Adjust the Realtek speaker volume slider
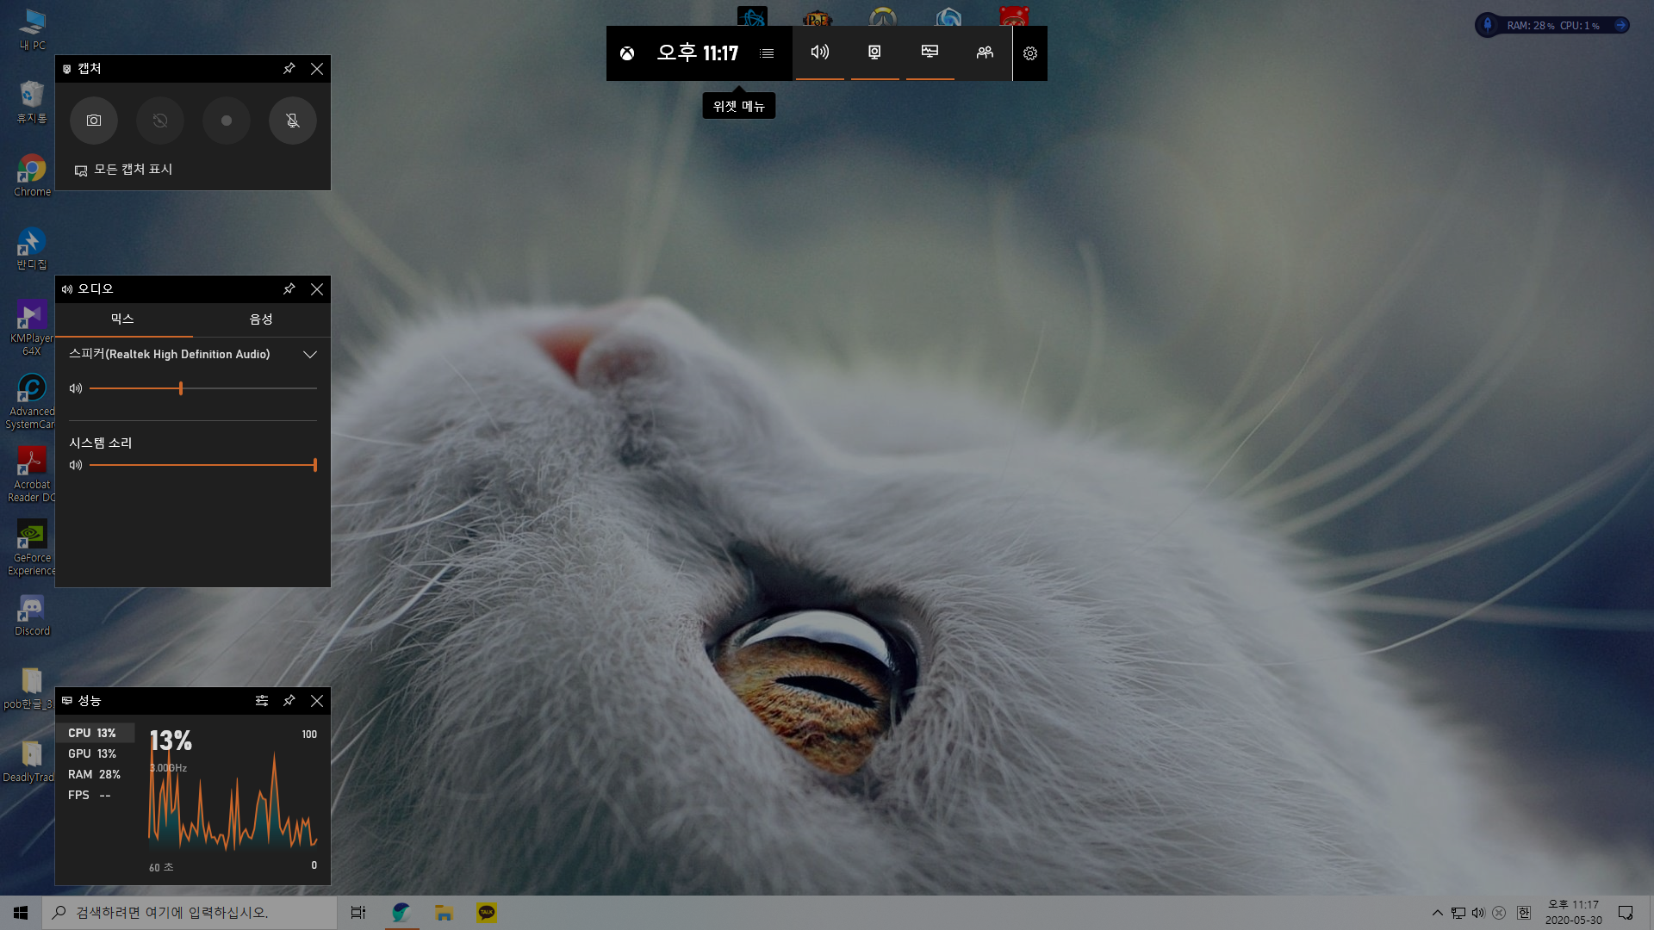This screenshot has width=1654, height=930. tap(181, 389)
